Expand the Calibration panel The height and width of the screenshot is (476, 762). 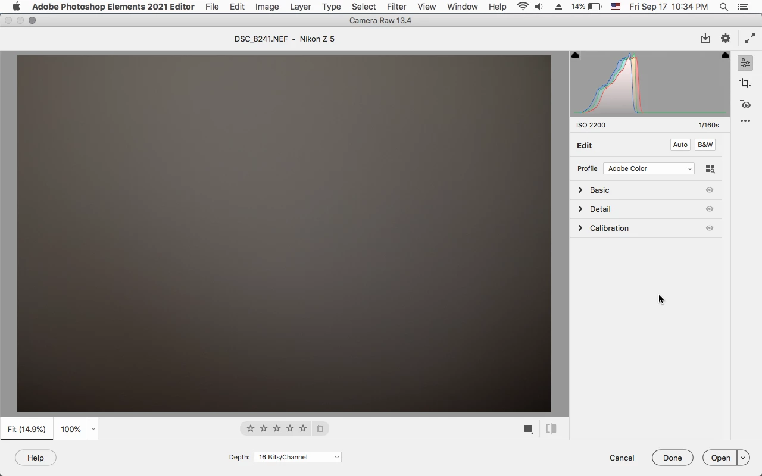tap(580, 228)
